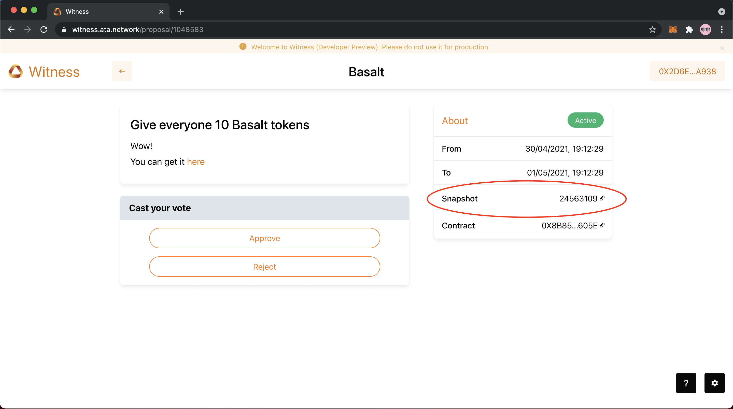Image resolution: width=733 pixels, height=409 pixels.
Task: Open the Extensions puzzle icon
Action: pyautogui.click(x=689, y=30)
